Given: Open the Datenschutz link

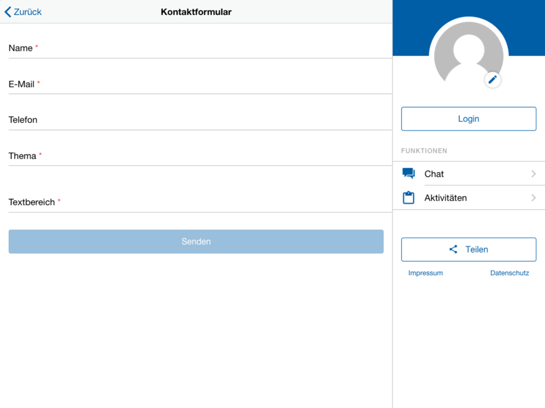Looking at the screenshot, I should (x=510, y=273).
